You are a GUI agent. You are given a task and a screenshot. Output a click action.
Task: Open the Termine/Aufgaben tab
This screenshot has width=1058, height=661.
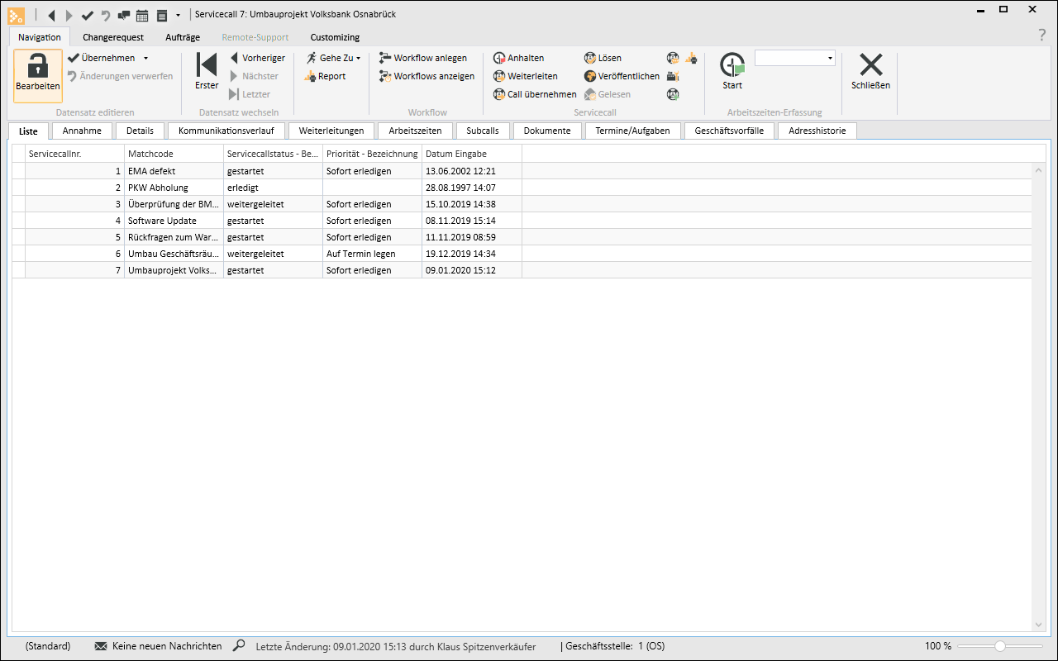coord(633,131)
